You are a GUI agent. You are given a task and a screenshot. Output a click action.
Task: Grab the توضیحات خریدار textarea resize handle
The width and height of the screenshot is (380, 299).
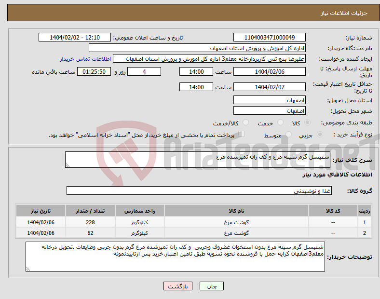coord(28,269)
